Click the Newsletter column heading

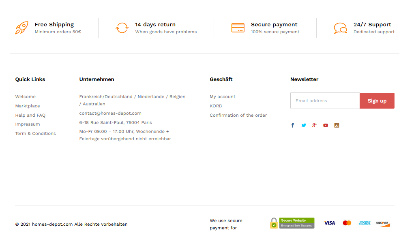[x=304, y=79]
